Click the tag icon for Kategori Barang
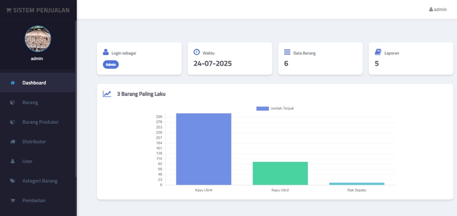This screenshot has height=216, width=457. pyautogui.click(x=12, y=181)
